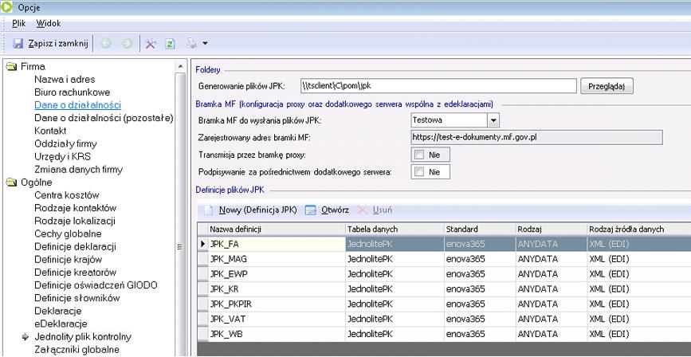Click the green forward arrow icon

pos(127,44)
